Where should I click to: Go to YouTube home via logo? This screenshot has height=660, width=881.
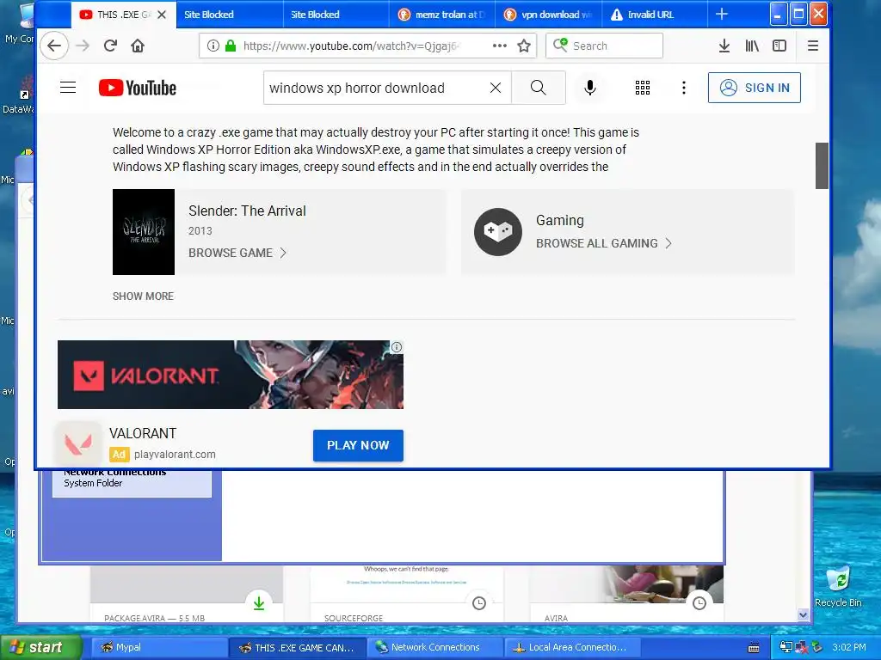138,88
